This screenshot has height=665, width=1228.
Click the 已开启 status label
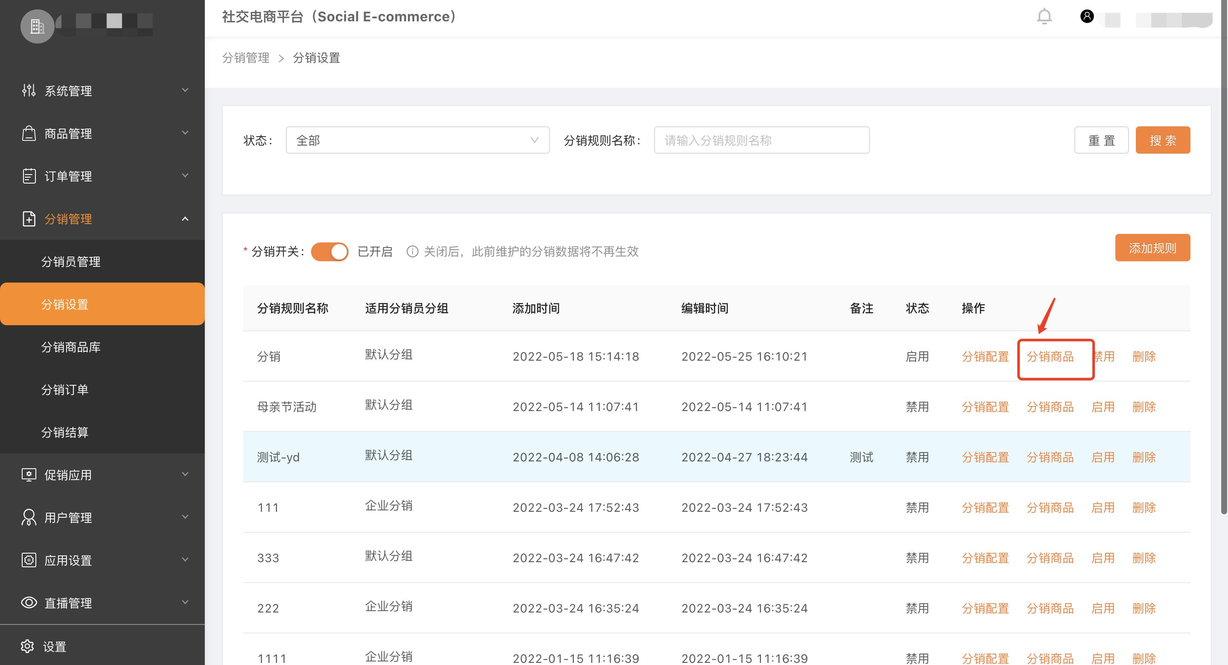[375, 251]
